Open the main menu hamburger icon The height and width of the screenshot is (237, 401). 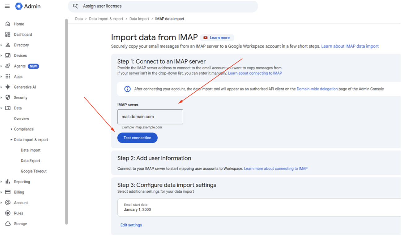point(7,6)
